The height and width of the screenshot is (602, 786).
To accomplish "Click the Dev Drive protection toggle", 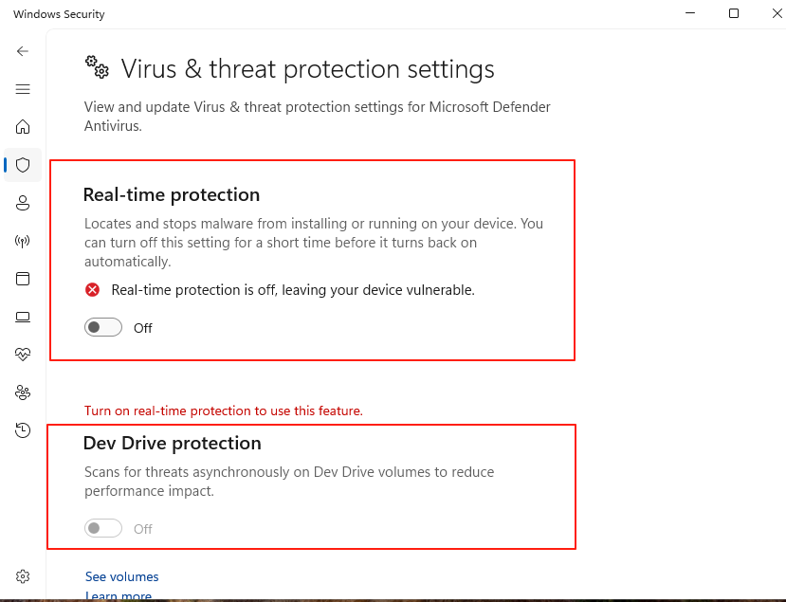I will [x=103, y=529].
